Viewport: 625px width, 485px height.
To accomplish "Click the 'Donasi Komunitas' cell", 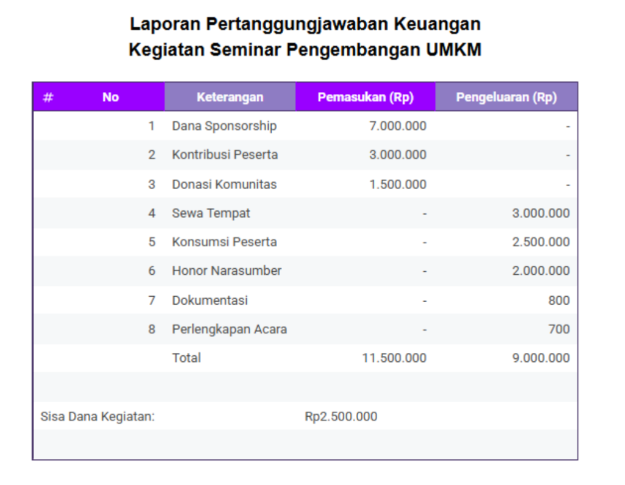I will pos(224,184).
